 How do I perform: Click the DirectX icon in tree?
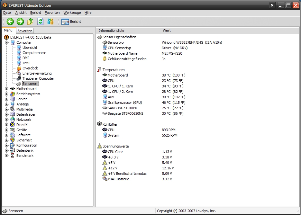[x=13, y=124]
